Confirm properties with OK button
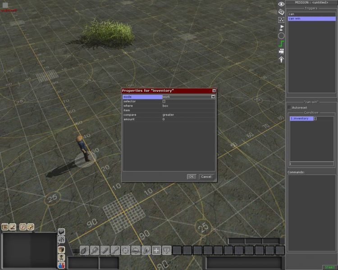Screen dimensions: 338x270 click(x=192, y=177)
